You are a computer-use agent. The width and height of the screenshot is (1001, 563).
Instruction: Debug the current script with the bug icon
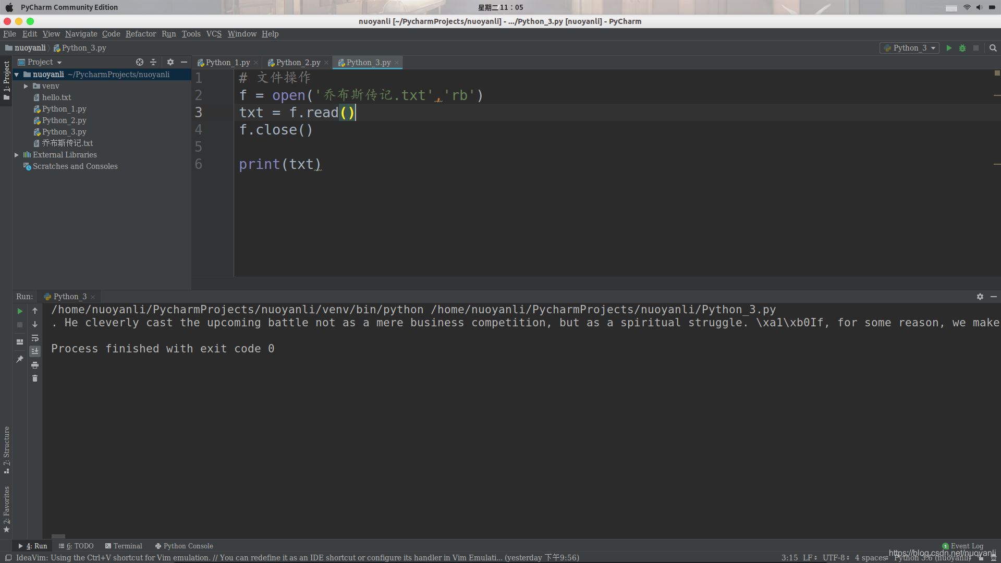point(962,48)
